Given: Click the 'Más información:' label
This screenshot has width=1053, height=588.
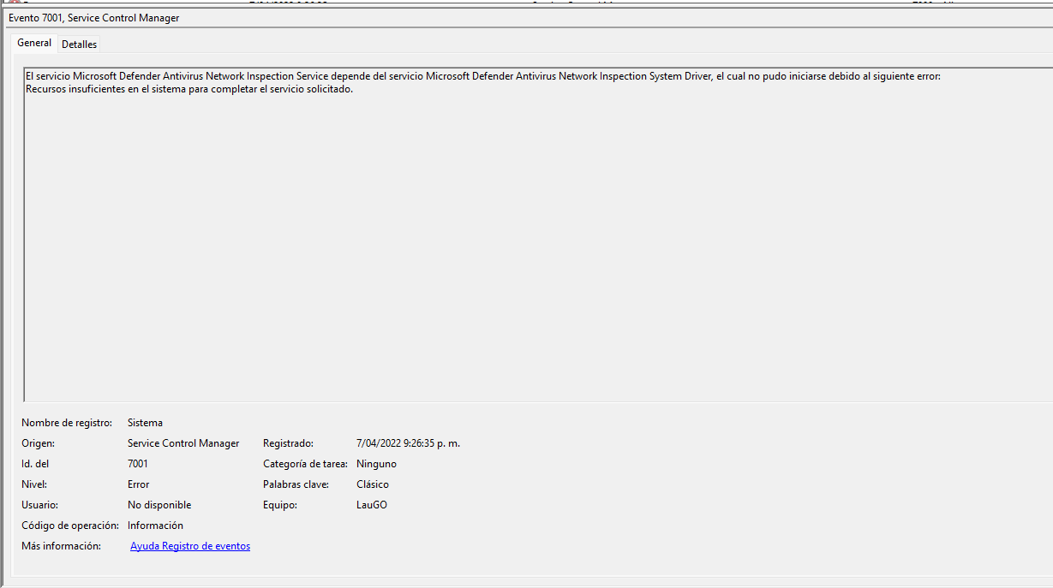Looking at the screenshot, I should click(x=61, y=546).
